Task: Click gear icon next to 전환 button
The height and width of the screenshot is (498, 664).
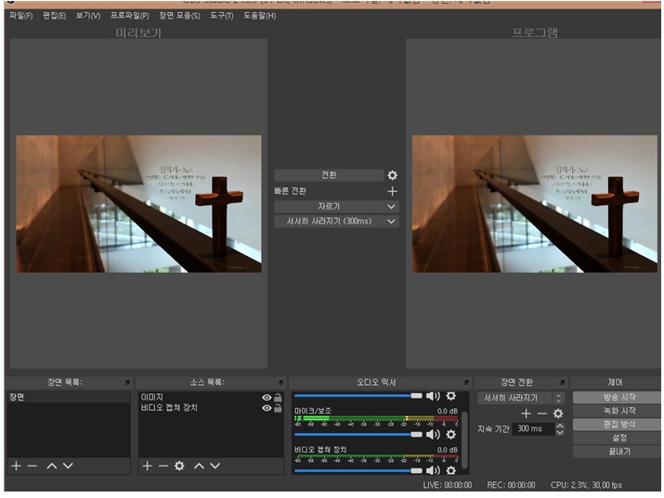Action: pos(392,175)
